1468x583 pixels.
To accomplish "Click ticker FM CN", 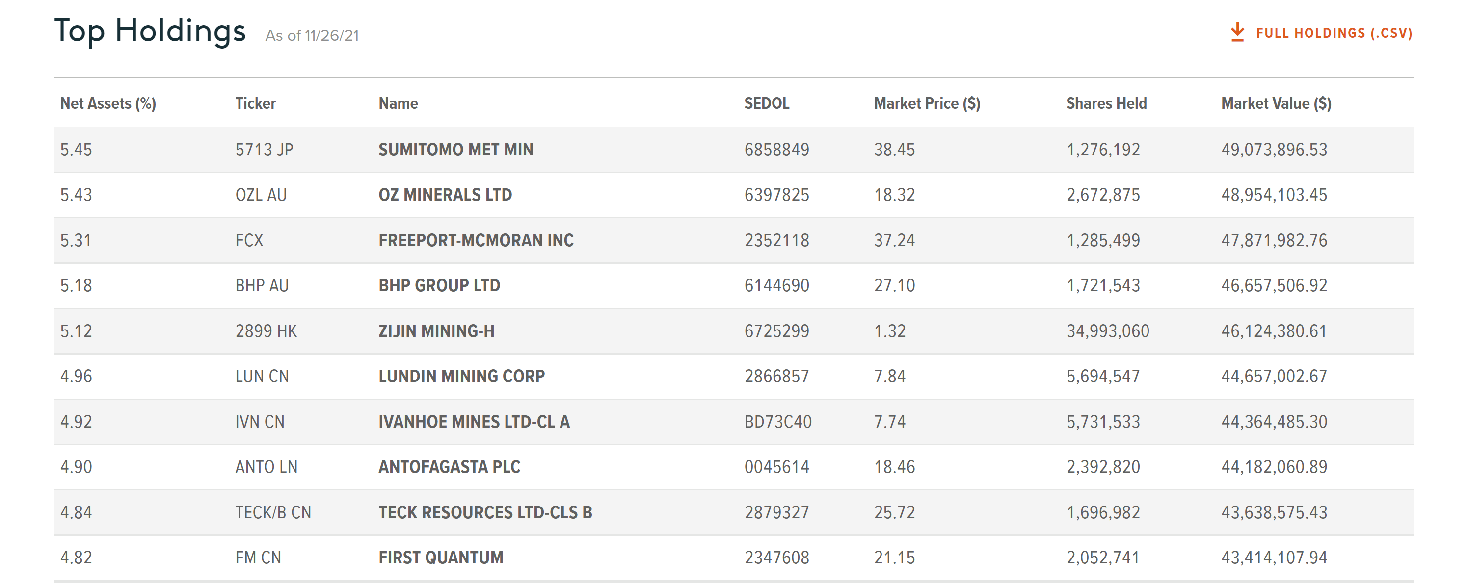I will 258,558.
